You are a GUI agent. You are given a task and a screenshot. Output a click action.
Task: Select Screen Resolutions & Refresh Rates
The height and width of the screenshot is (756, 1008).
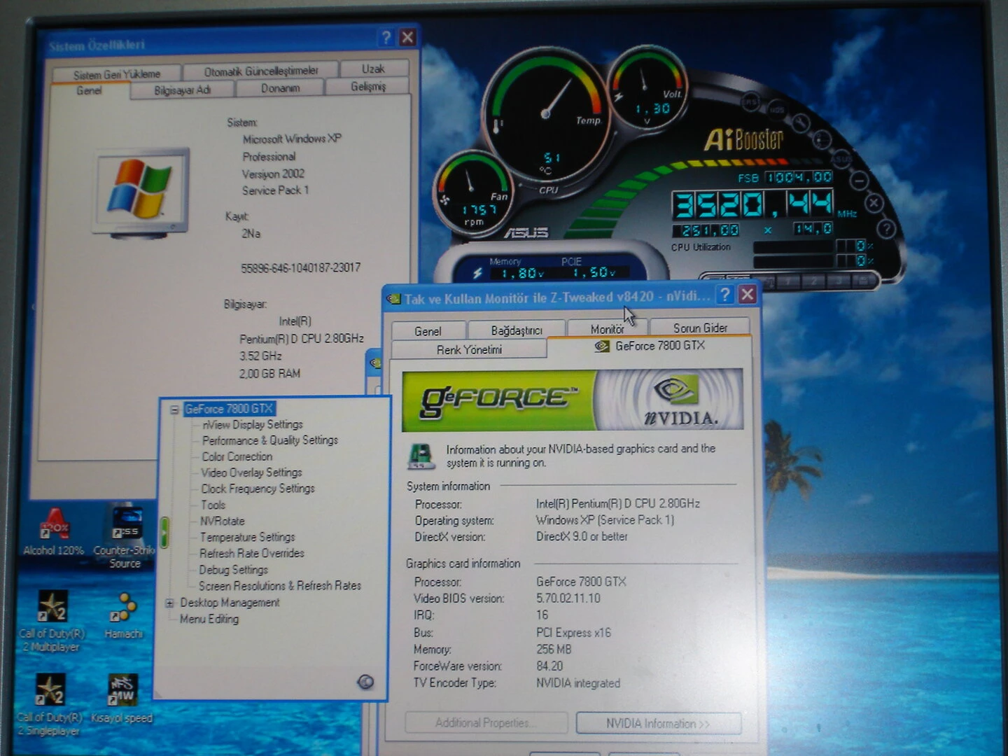280,586
